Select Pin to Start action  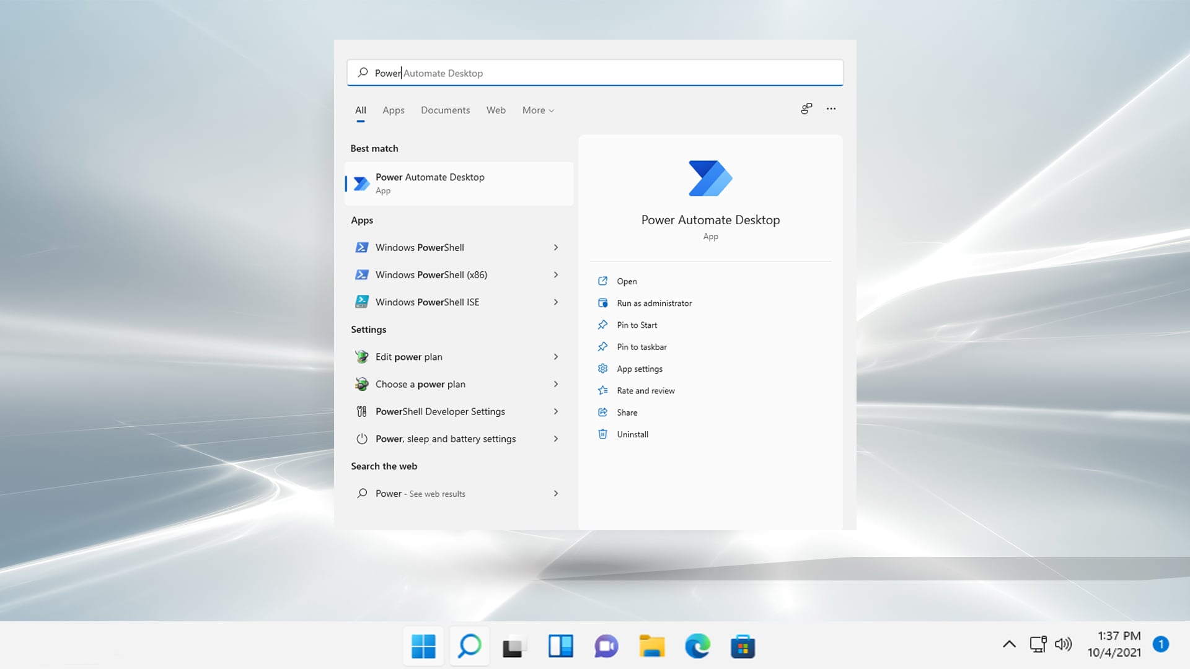[637, 325]
